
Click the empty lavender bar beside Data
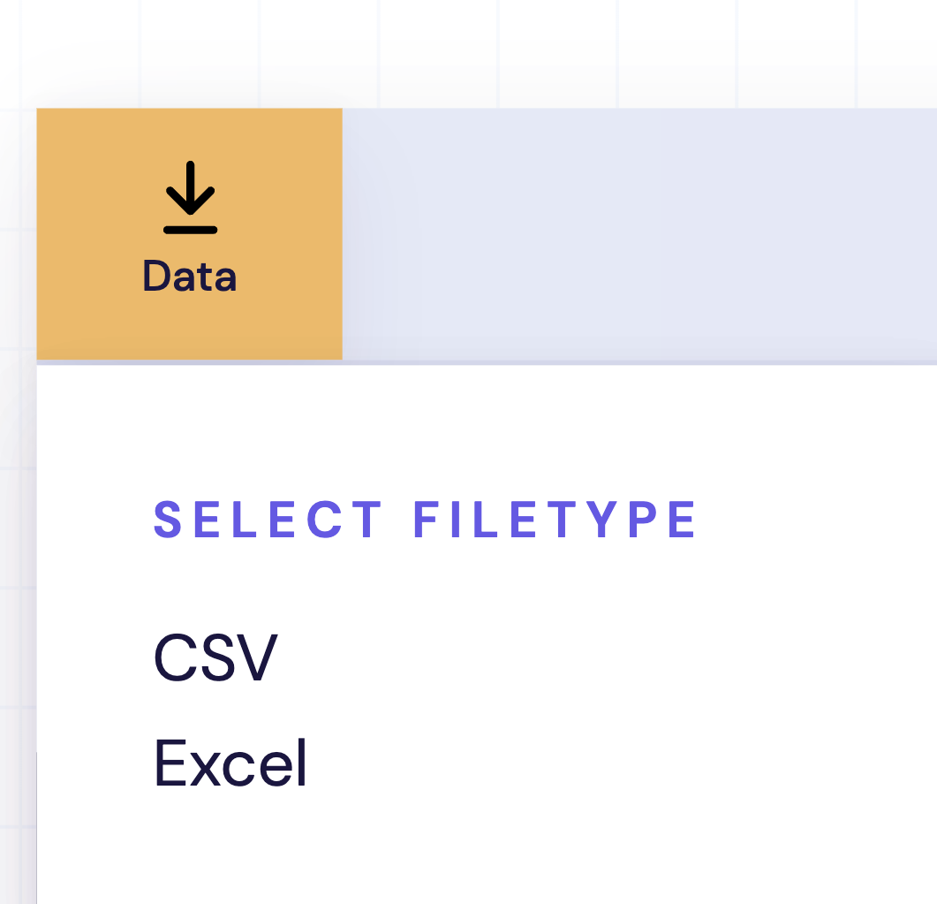coord(636,234)
